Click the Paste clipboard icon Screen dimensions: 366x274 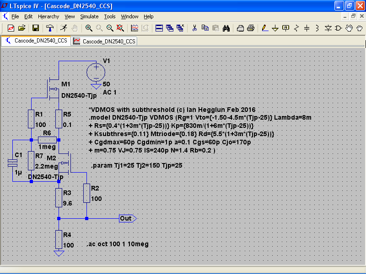tap(215, 28)
